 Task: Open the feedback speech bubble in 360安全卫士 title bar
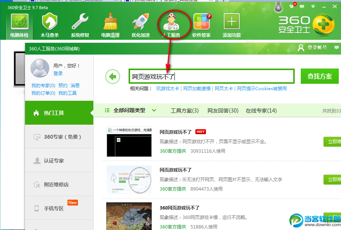pyautogui.click(x=302, y=6)
